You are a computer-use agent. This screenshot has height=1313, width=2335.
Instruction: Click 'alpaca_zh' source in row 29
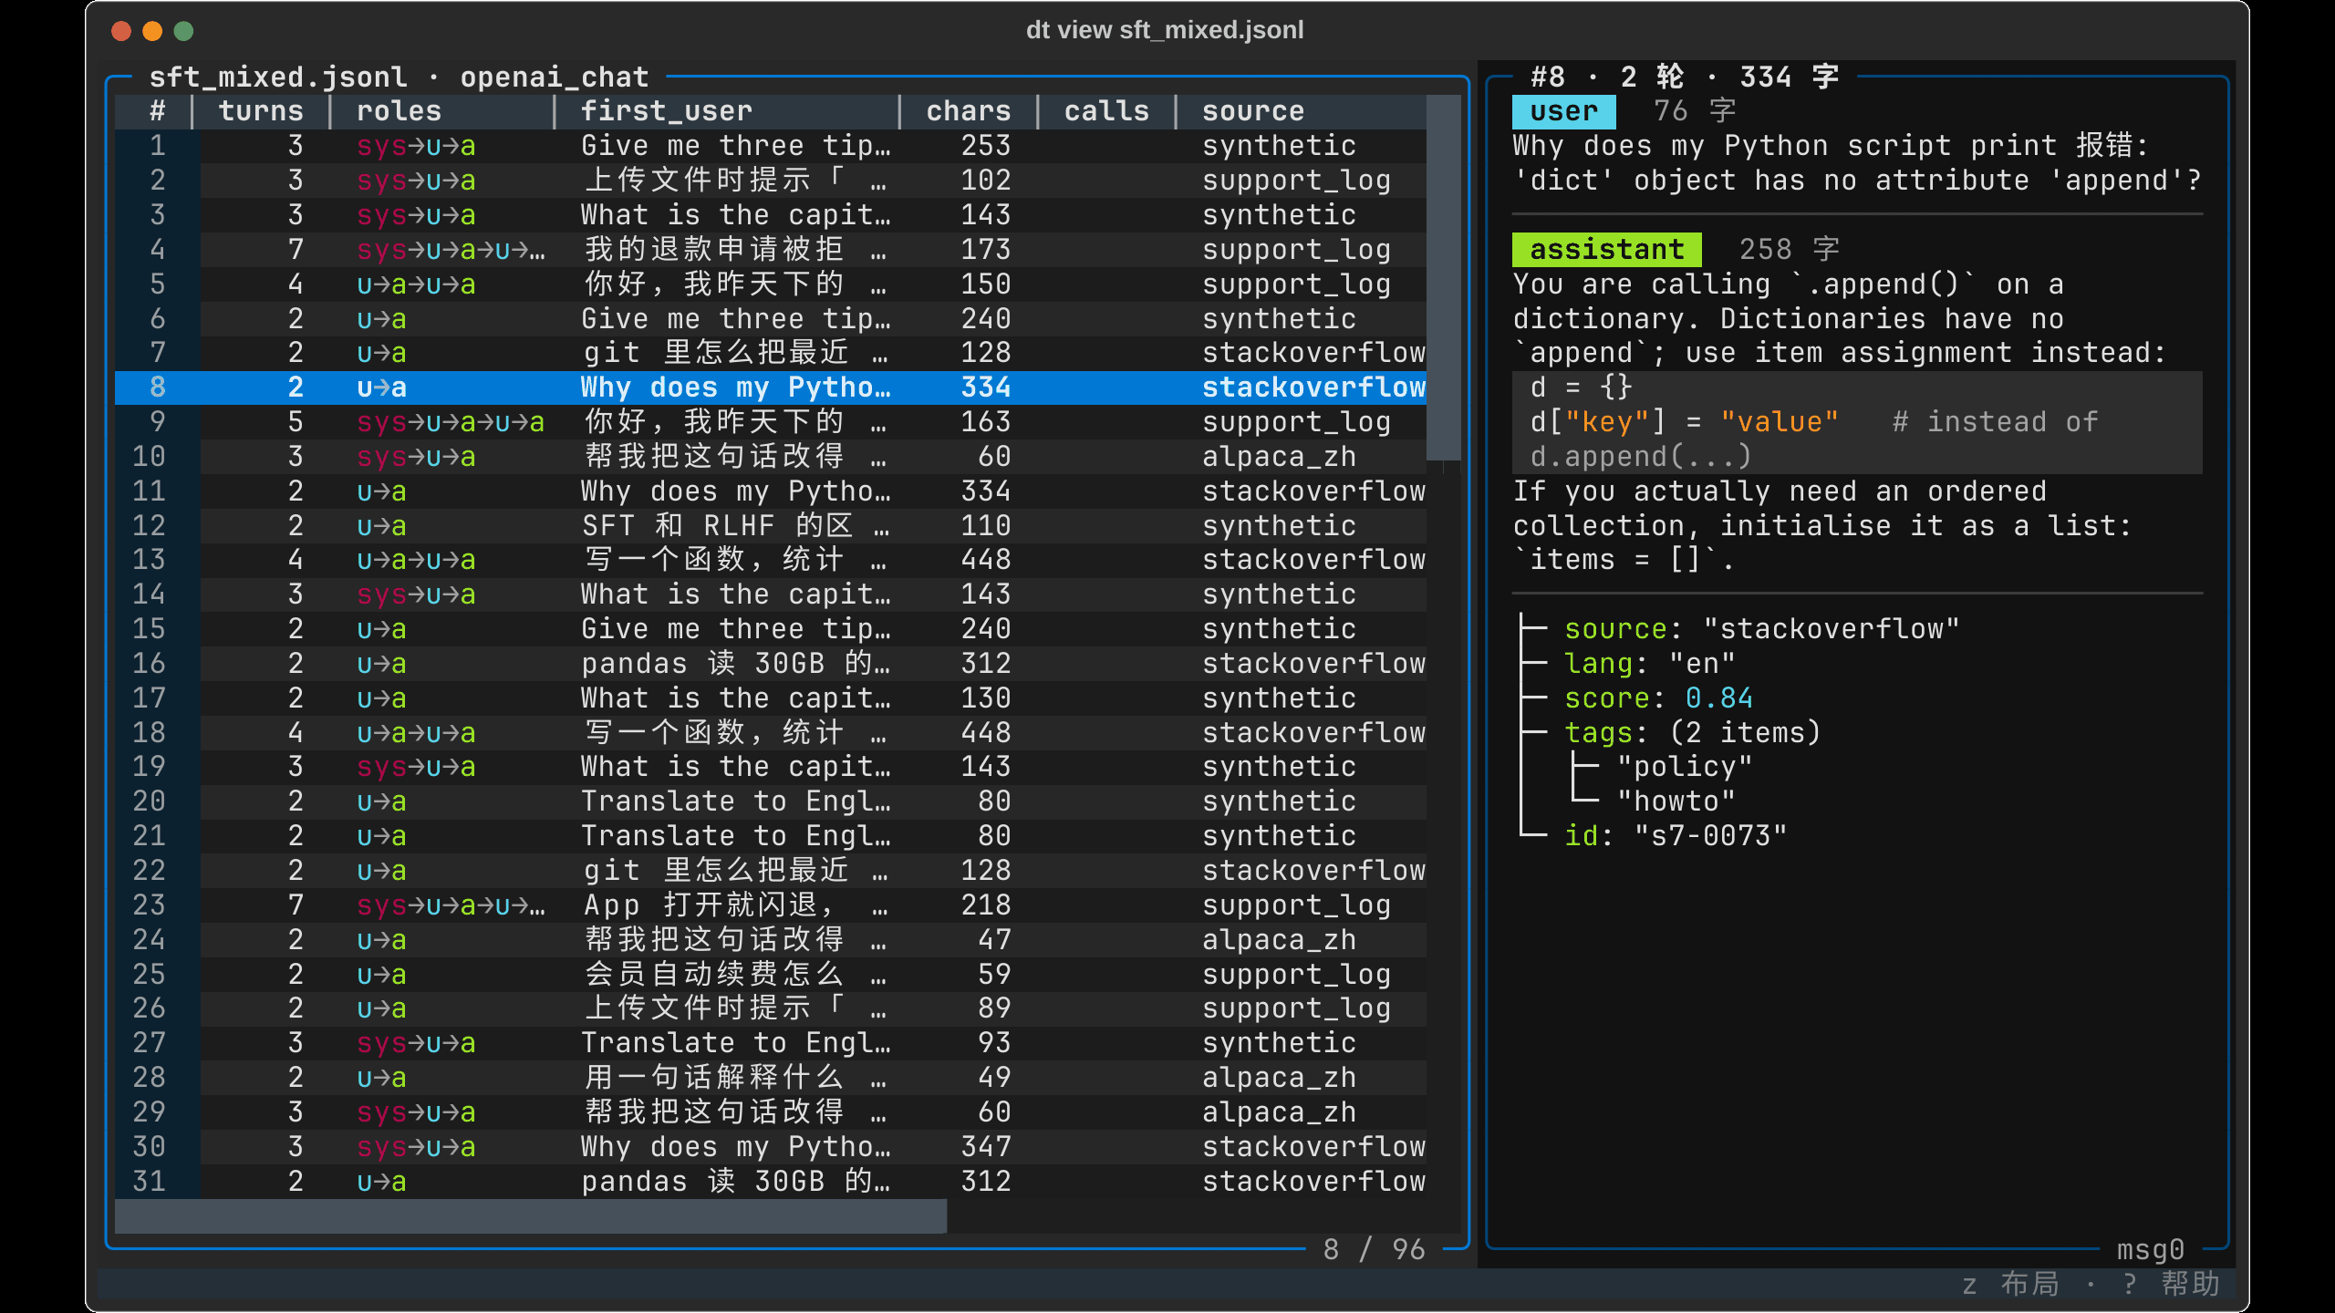(x=1279, y=1112)
